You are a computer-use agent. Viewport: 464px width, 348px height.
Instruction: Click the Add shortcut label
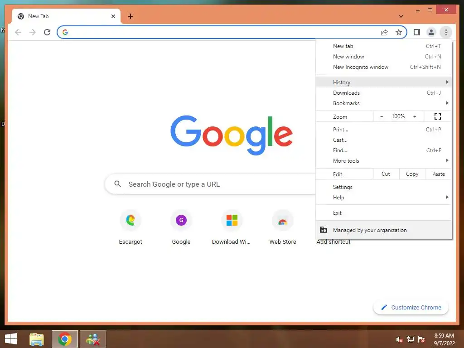tap(333, 242)
